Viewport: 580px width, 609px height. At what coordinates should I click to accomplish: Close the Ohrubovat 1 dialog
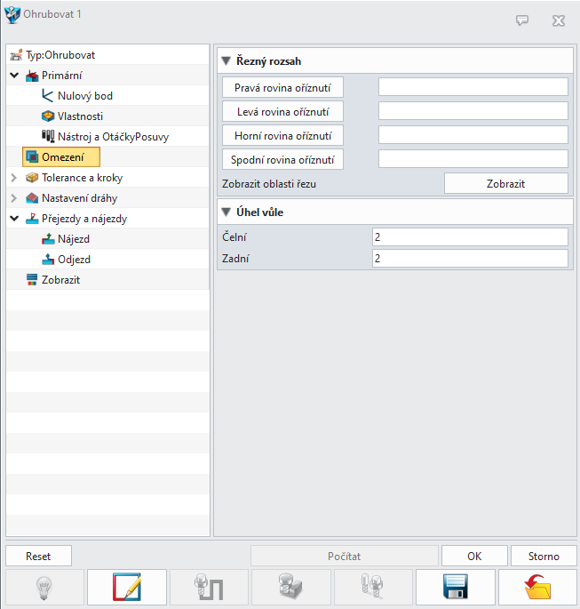(559, 20)
